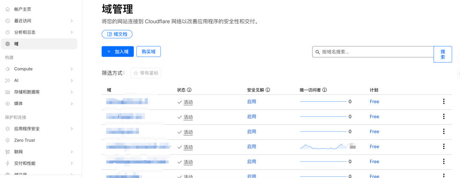Expand the 分析和日志 chevron
460x178 pixels.
(x=72, y=32)
